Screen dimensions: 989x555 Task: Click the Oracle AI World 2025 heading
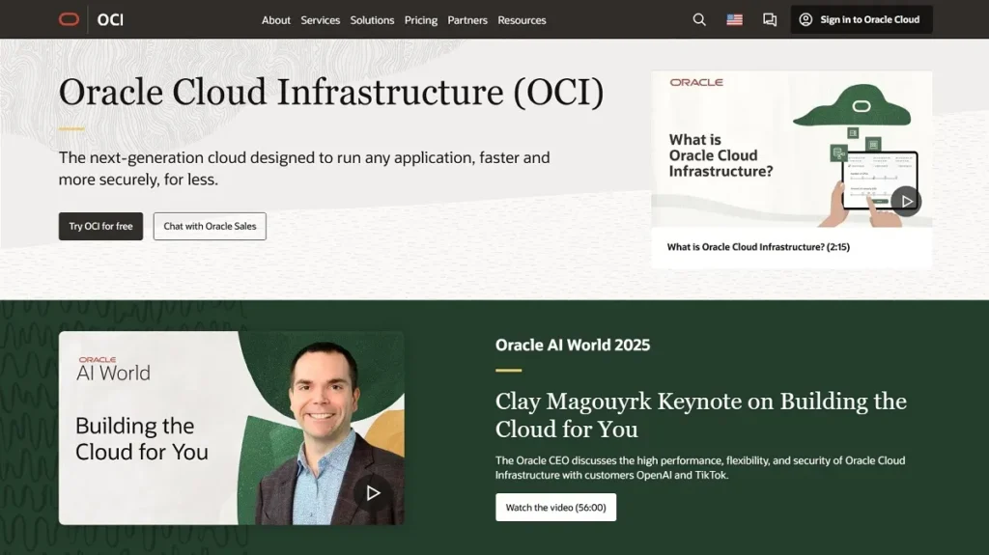coord(573,345)
